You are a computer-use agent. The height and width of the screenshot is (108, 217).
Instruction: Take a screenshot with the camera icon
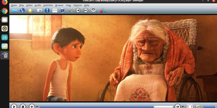pyautogui.click(x=39, y=11)
